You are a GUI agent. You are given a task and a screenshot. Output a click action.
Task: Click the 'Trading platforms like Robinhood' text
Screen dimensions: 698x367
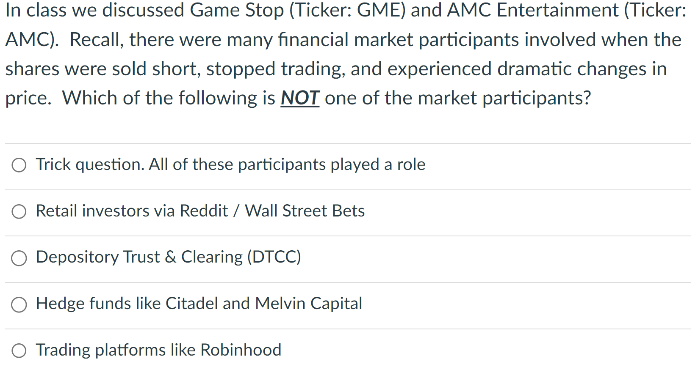tap(158, 350)
